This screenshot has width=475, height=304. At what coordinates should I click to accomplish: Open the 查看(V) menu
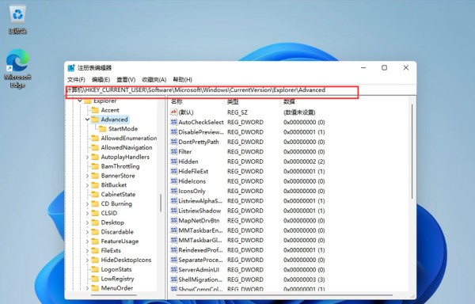pyautogui.click(x=126, y=80)
